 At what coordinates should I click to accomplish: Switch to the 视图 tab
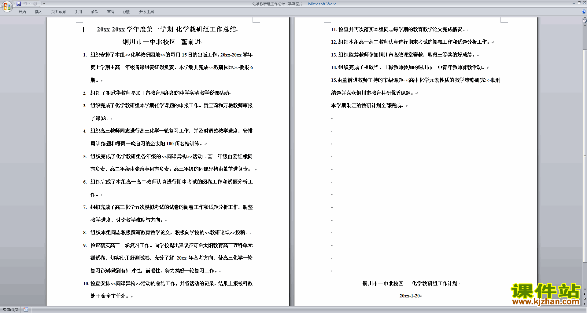pyautogui.click(x=127, y=12)
